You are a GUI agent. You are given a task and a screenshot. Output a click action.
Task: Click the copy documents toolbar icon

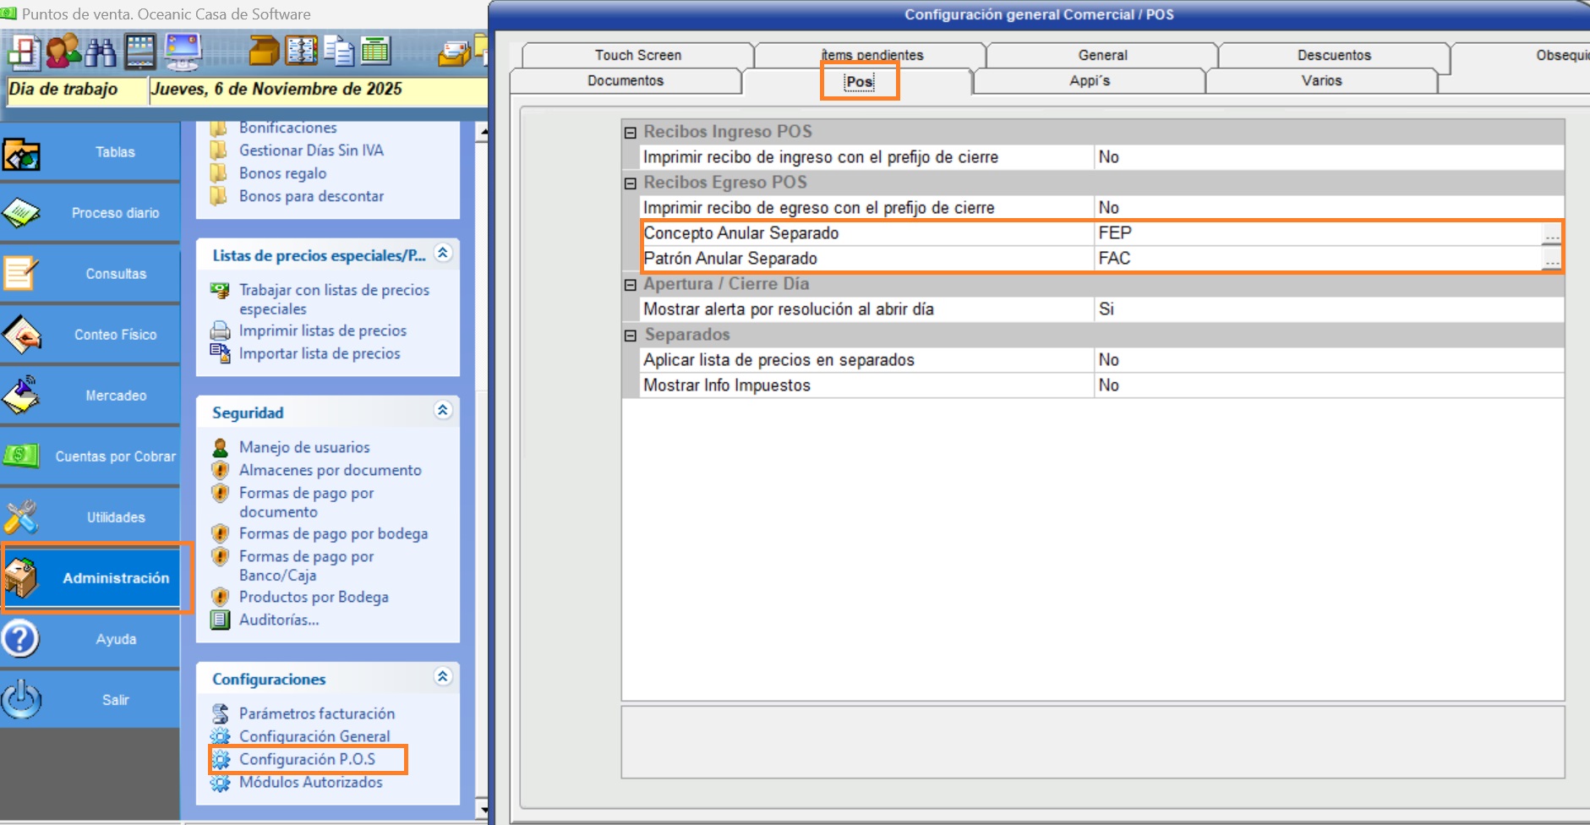(x=339, y=52)
